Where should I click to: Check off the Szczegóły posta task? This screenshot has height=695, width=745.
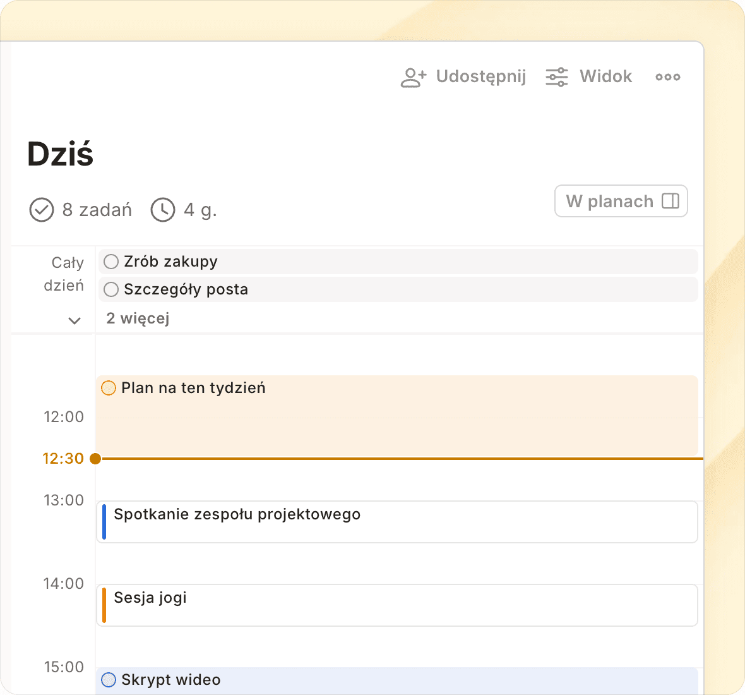click(111, 289)
